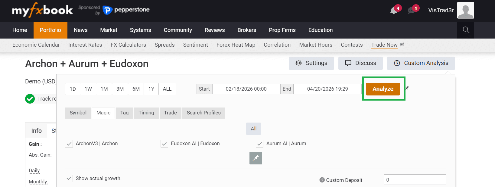Select the 1Y time range
Screen dimensions: 495x187
(151, 89)
